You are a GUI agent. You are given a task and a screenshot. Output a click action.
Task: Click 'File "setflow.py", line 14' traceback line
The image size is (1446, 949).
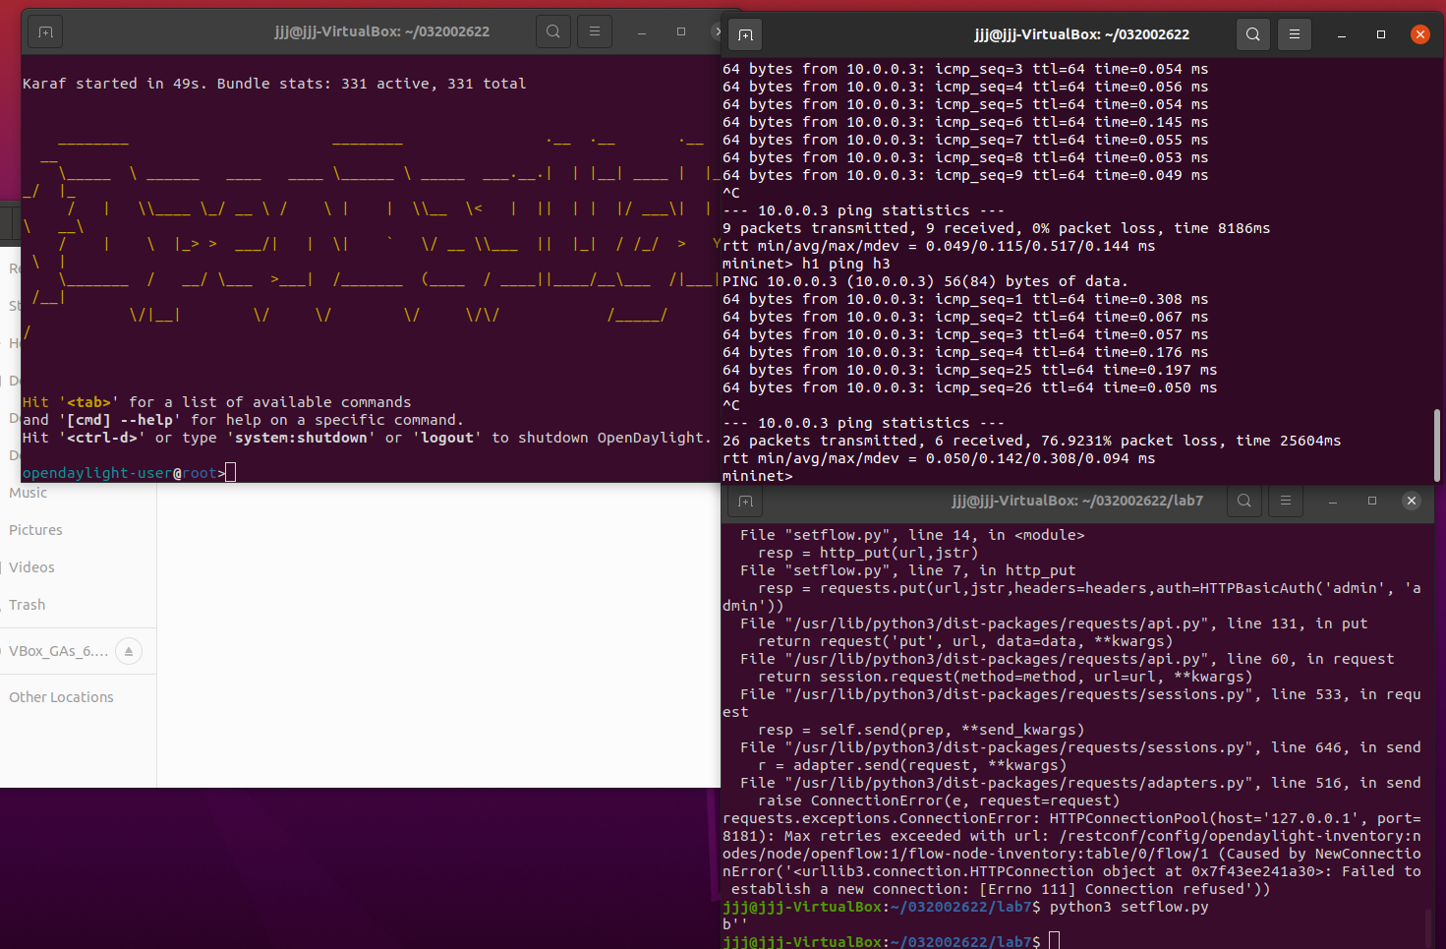tap(912, 535)
